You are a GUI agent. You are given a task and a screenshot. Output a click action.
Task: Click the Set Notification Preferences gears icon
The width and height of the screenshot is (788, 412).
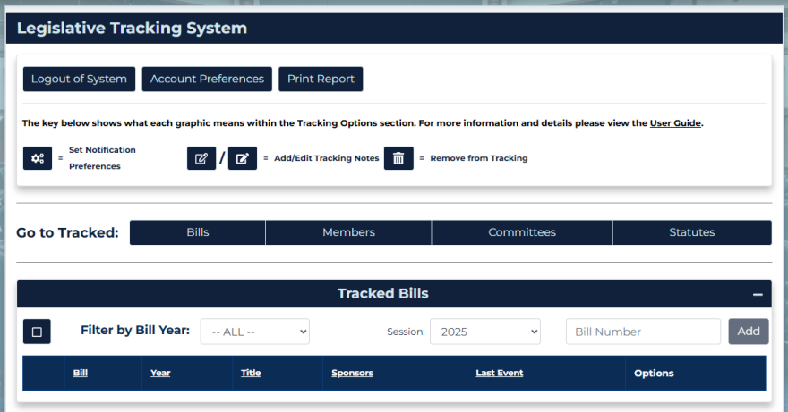38,158
